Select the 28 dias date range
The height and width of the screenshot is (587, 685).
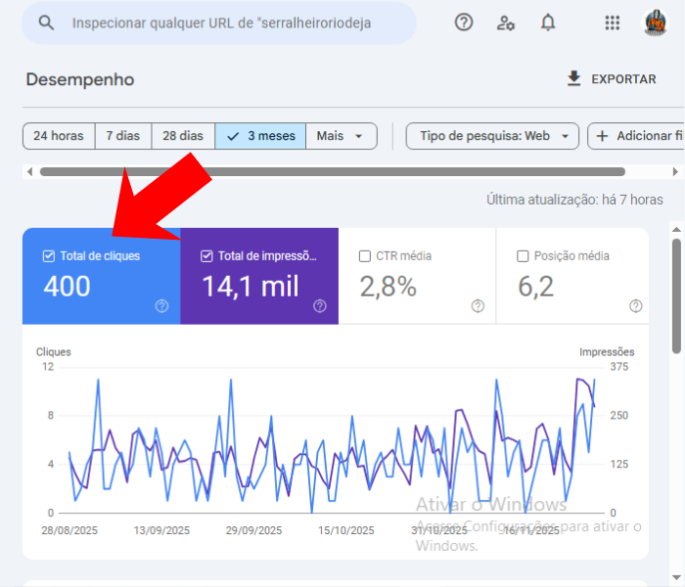pyautogui.click(x=183, y=136)
